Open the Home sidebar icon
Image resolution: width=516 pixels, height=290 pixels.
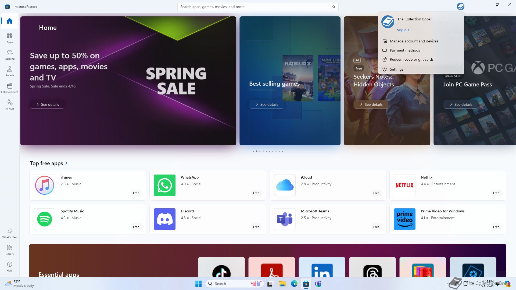coord(10,21)
